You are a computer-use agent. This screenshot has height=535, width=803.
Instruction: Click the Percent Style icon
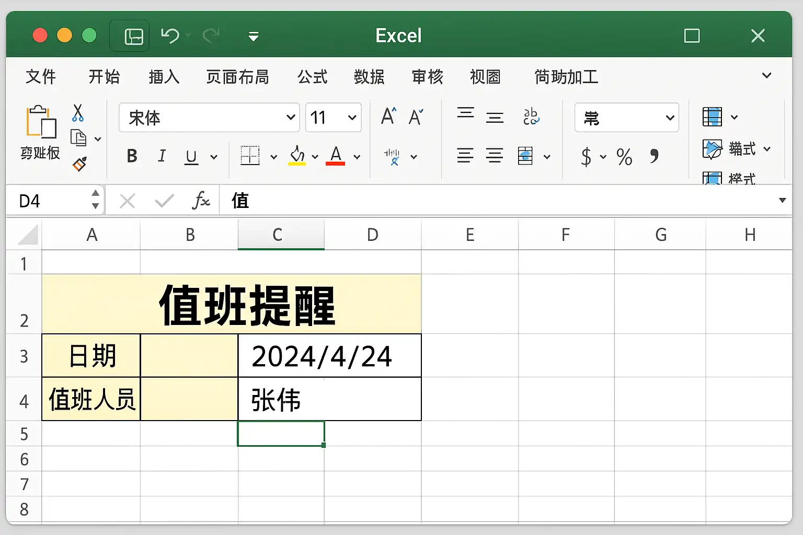tap(624, 157)
